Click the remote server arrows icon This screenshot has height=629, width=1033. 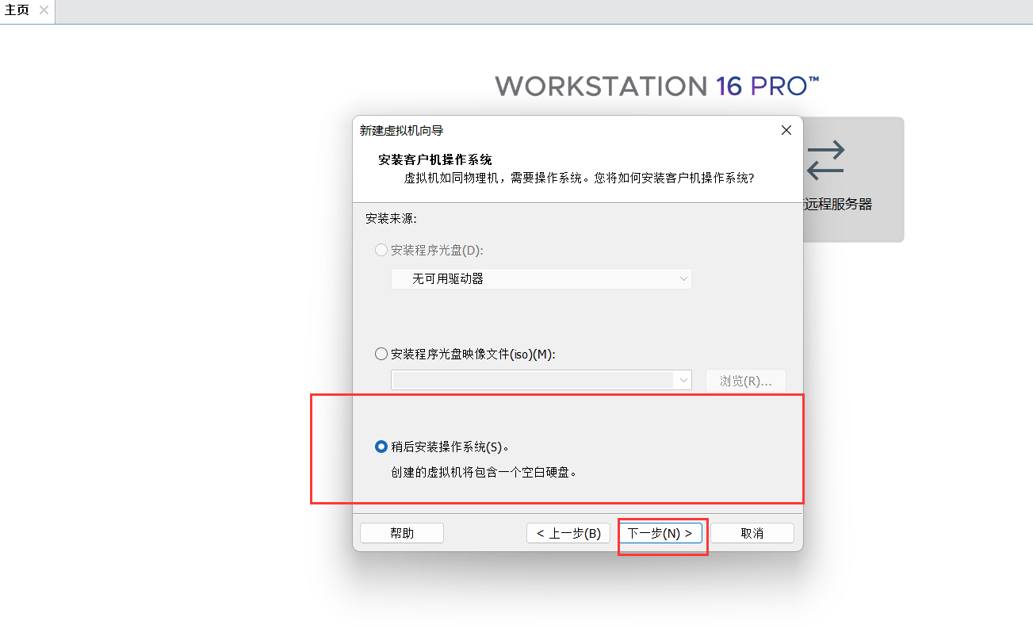point(826,160)
